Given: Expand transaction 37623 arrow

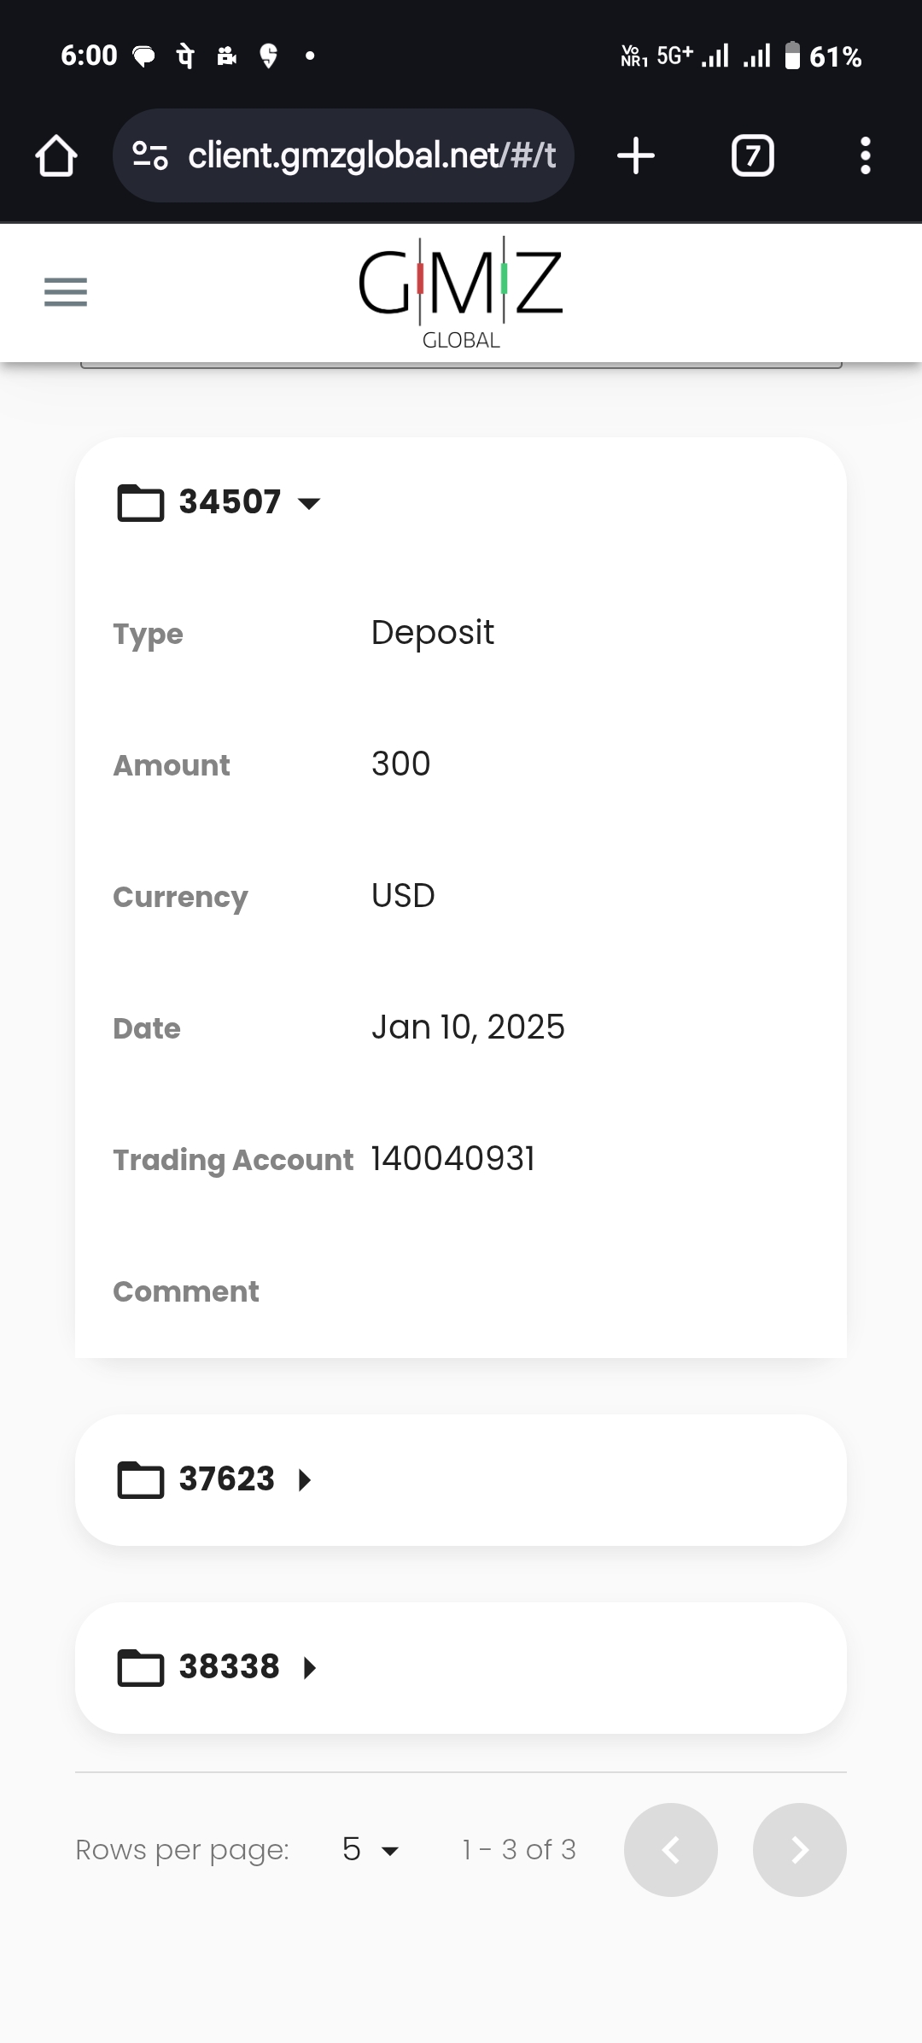Looking at the screenshot, I should click(x=305, y=1480).
